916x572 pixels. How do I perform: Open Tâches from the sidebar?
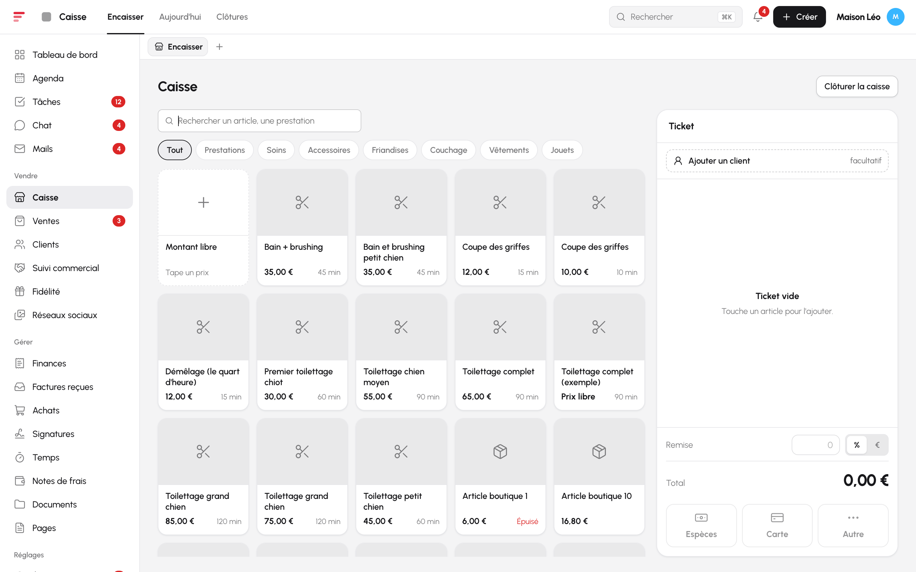[70, 102]
